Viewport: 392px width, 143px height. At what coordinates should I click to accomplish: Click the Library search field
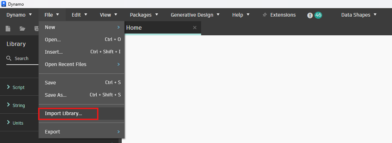coord(23,59)
